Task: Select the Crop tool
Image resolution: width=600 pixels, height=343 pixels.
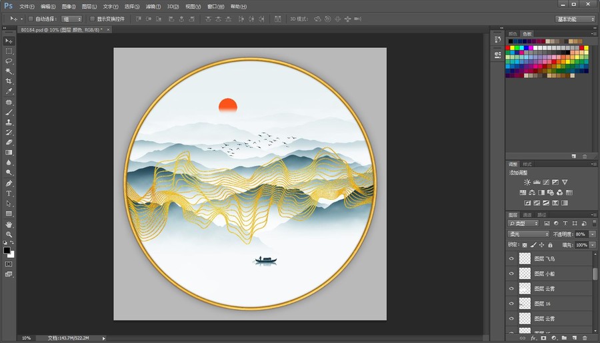Action: (x=9, y=81)
